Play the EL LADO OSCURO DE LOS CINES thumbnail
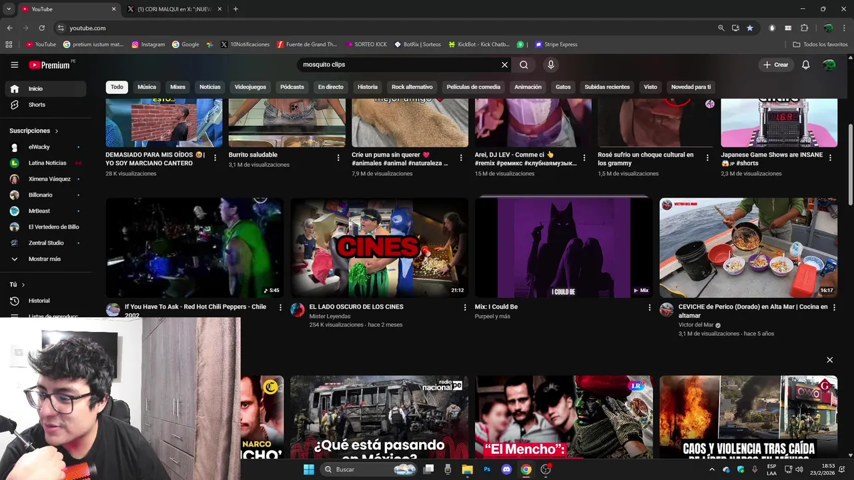The image size is (854, 480). click(x=379, y=247)
